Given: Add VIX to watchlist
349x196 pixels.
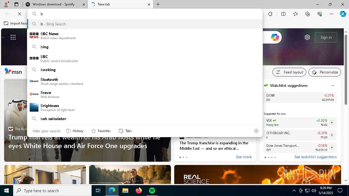Looking at the screenshot, I should coord(332,122).
